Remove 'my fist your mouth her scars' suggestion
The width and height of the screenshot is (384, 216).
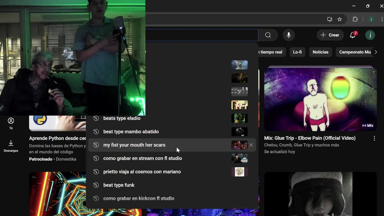[251, 145]
